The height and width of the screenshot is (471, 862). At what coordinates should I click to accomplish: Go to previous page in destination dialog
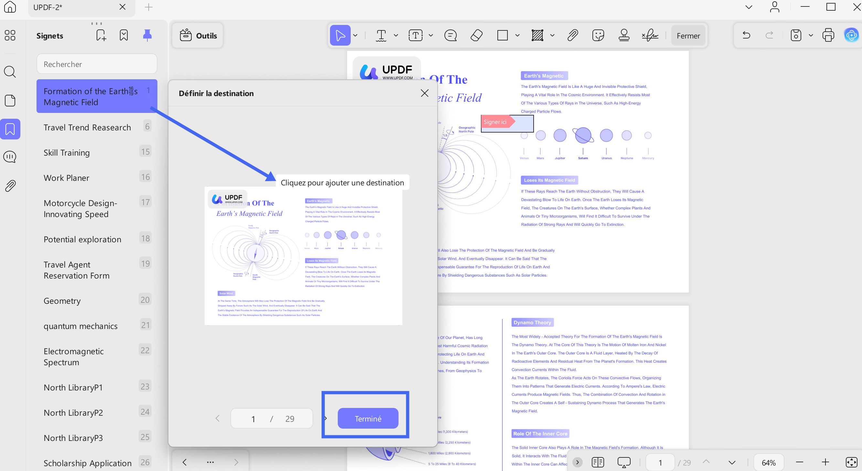(218, 418)
